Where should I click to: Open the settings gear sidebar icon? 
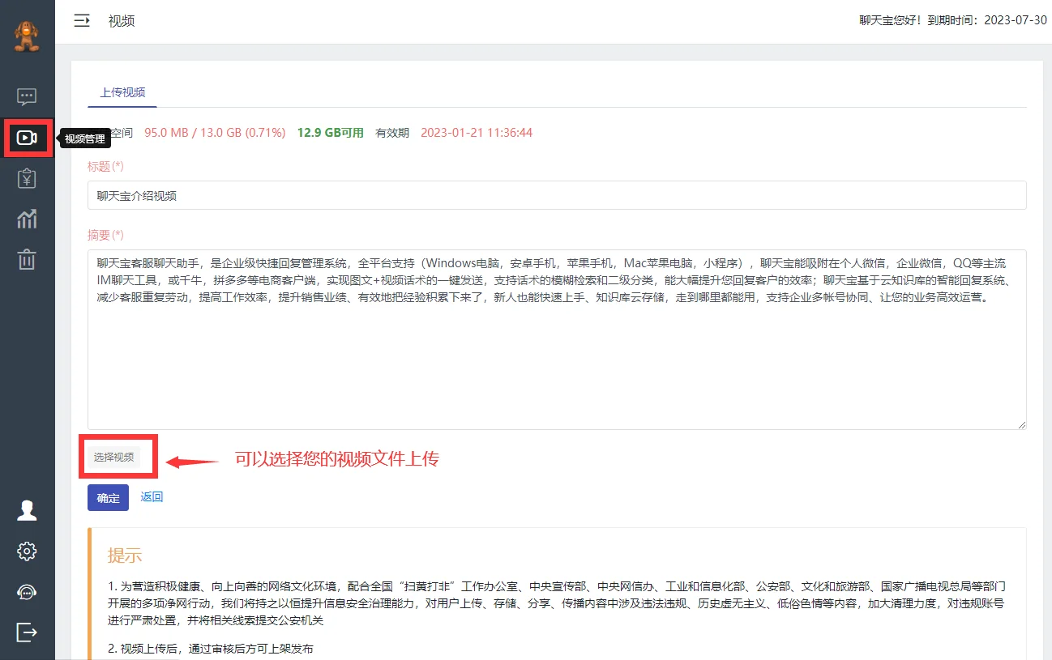coord(27,551)
